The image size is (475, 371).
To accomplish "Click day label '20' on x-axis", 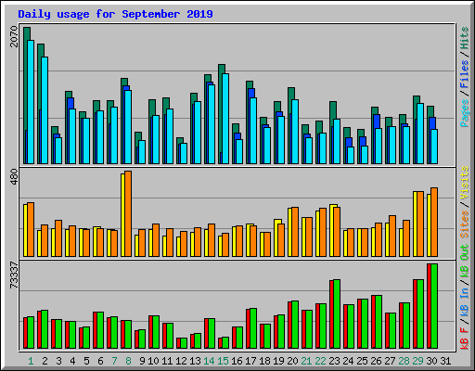I will click(292, 361).
